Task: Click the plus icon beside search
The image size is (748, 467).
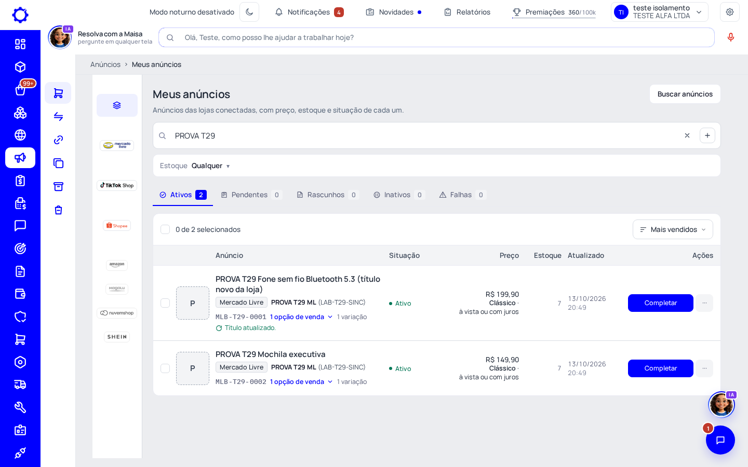Action: 707,135
